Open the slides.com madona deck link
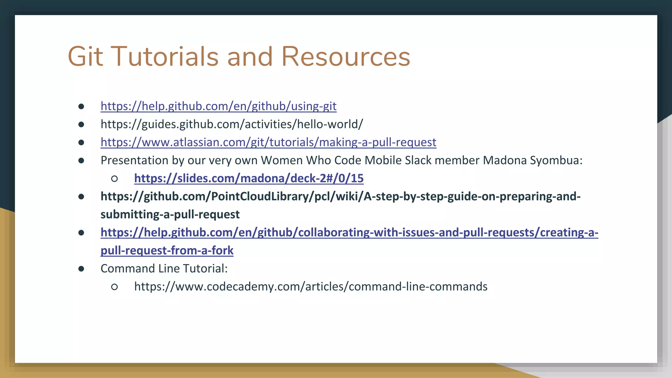Screen dimensions: 672x378 pos(249,178)
